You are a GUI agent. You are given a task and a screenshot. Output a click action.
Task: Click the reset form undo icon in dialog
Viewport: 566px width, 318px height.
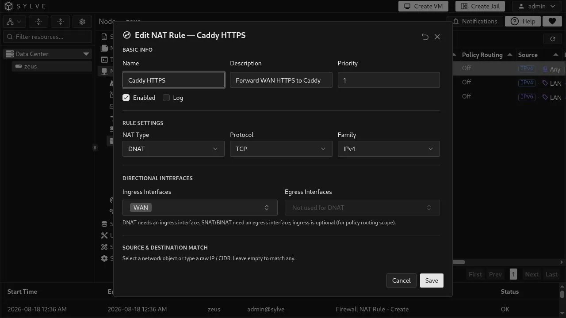click(x=425, y=37)
